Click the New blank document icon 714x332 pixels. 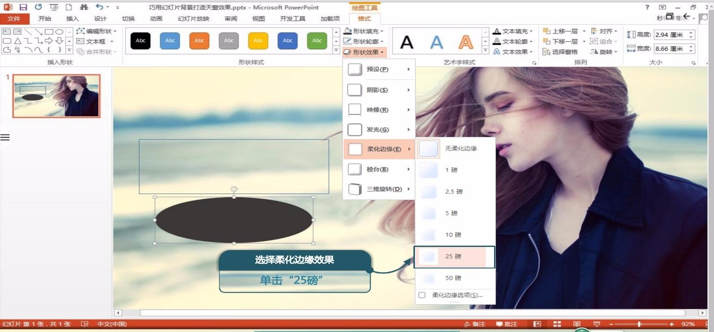point(69,7)
